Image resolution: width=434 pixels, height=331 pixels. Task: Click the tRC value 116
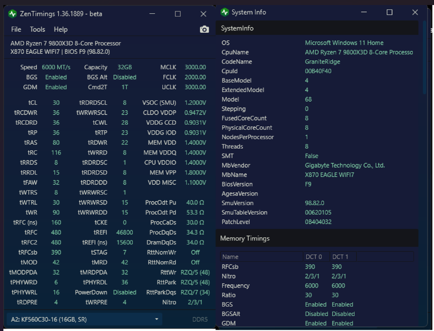coord(56,152)
